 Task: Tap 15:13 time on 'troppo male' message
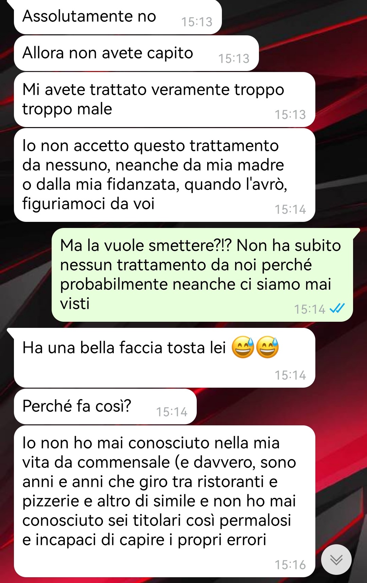[x=290, y=114]
